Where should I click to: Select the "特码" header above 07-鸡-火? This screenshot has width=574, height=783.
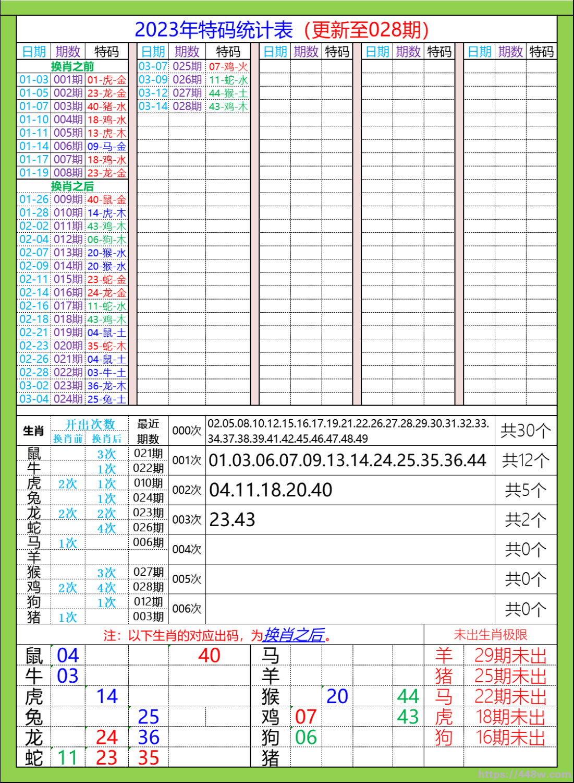pyautogui.click(x=228, y=52)
